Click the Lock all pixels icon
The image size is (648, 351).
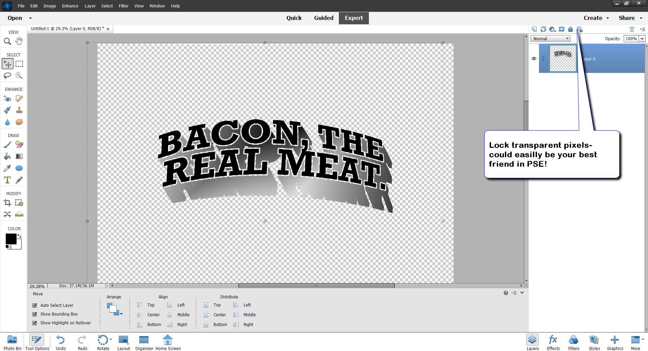pyautogui.click(x=570, y=29)
